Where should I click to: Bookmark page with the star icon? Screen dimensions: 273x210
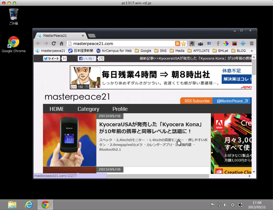183,43
